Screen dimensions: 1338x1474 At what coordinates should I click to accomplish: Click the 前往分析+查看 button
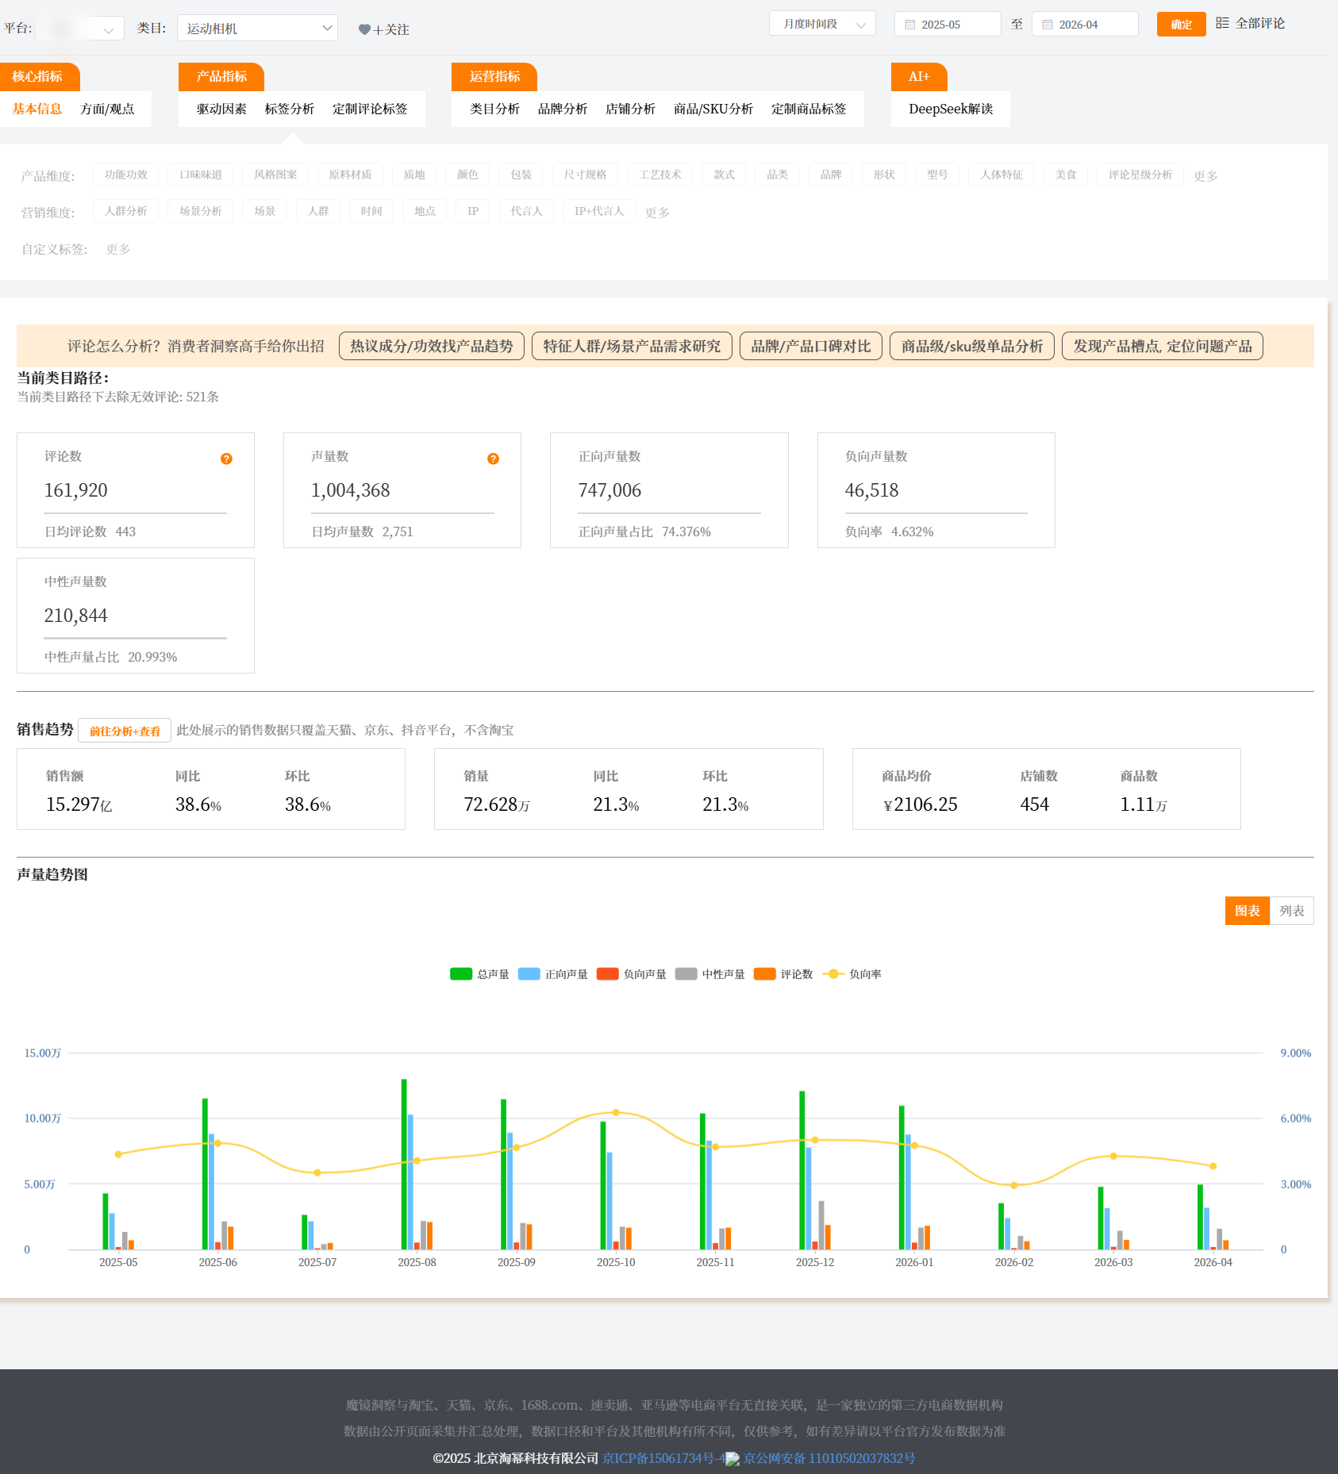pos(125,731)
